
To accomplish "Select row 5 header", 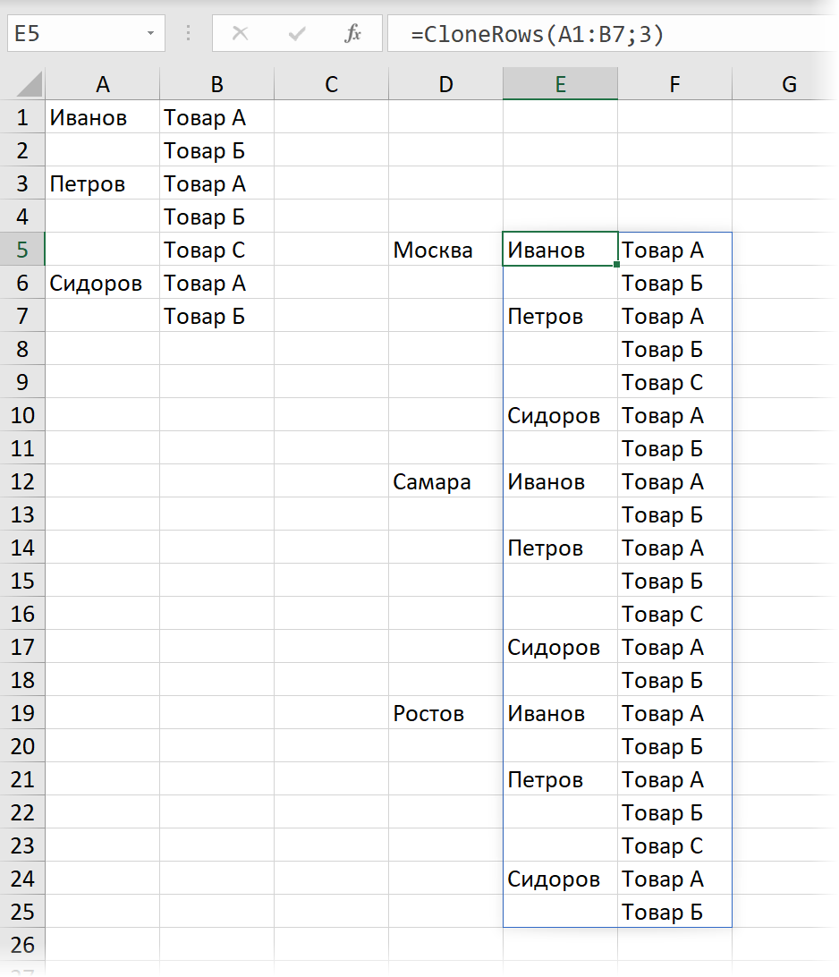I will pyautogui.click(x=22, y=250).
